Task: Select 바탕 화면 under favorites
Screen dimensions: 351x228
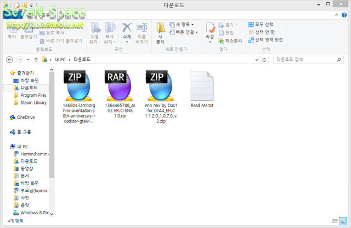Action: [x=26, y=80]
